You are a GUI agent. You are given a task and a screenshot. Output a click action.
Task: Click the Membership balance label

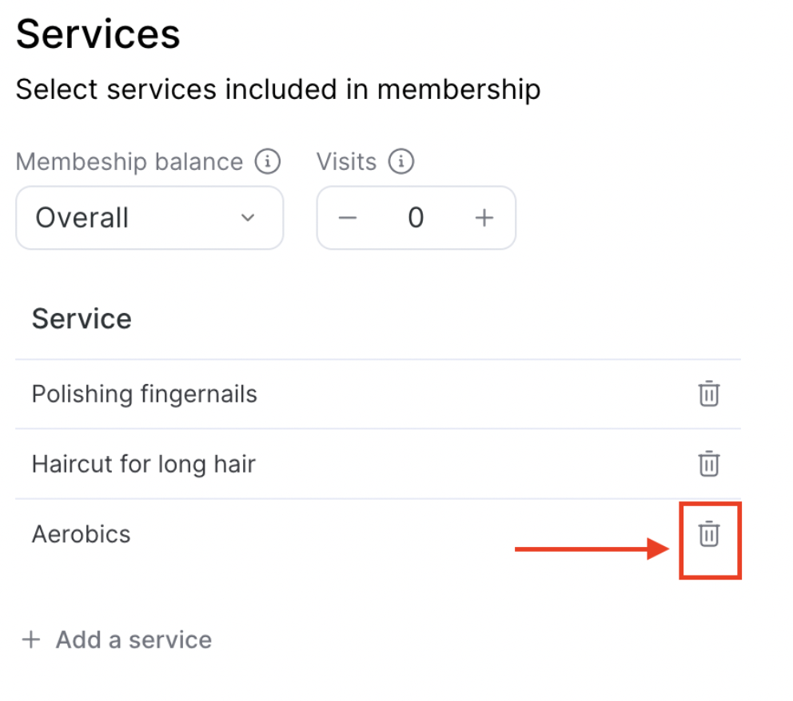(129, 162)
